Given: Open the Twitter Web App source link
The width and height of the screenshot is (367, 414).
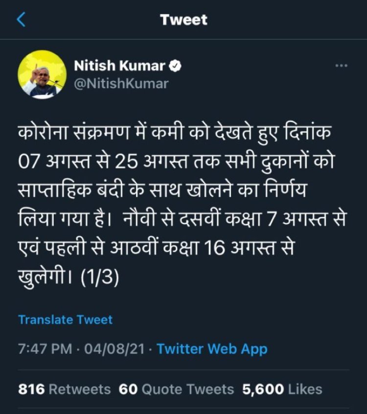Looking at the screenshot, I should click(211, 350).
